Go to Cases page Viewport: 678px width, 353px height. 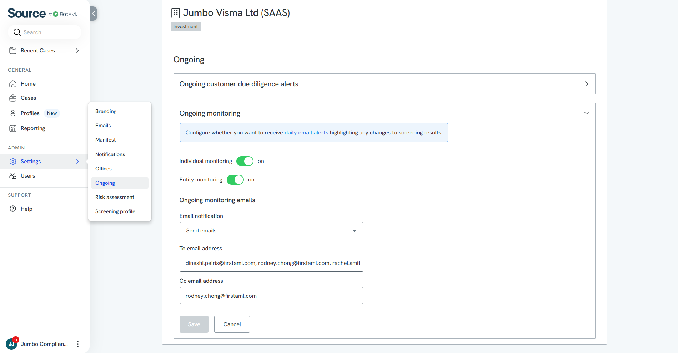tap(28, 98)
